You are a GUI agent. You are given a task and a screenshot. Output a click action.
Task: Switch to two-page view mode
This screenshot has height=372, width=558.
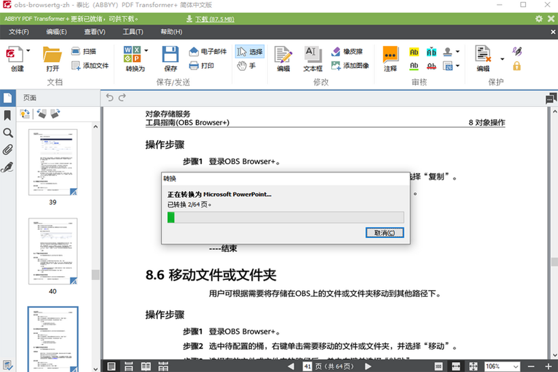pos(146,366)
